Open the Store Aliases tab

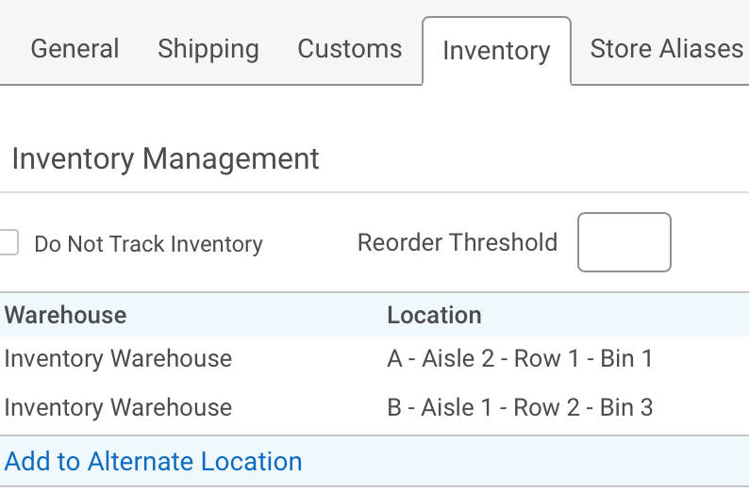pyautogui.click(x=666, y=49)
